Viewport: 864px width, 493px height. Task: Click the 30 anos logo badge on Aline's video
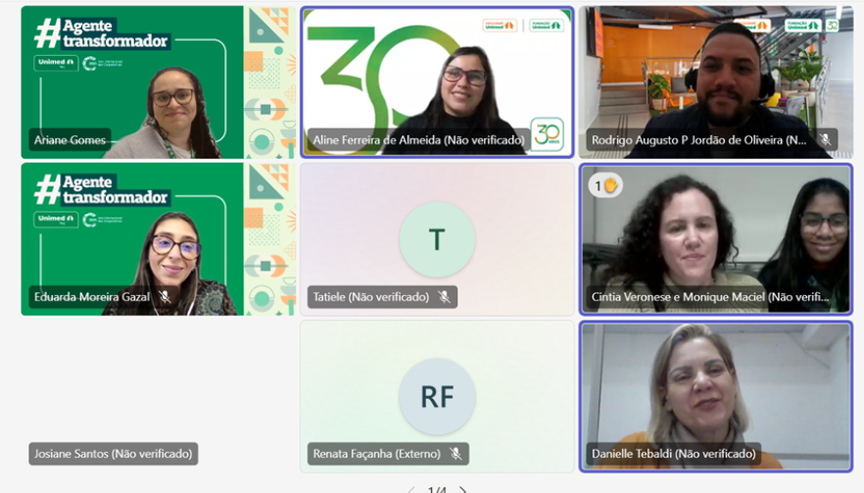click(547, 134)
